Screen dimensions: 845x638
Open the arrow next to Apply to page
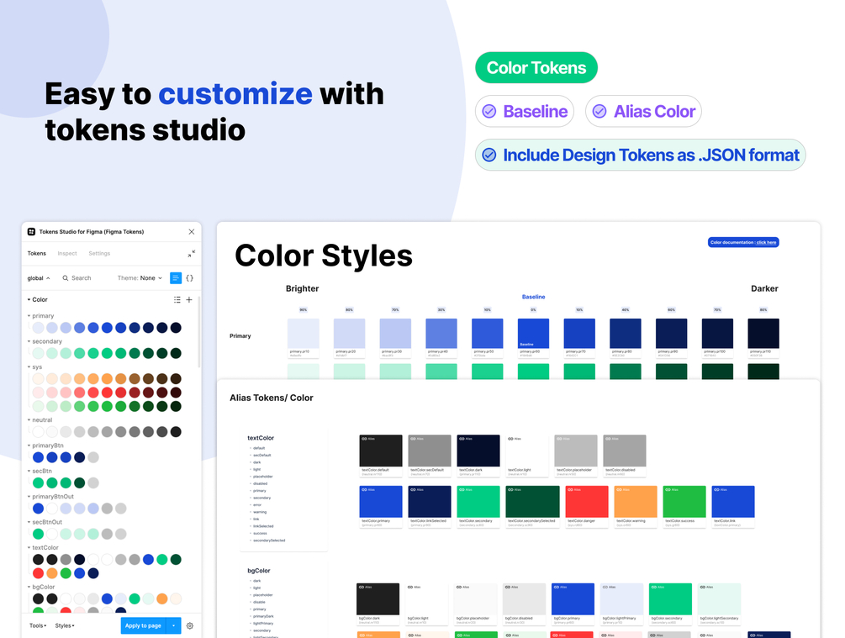(x=173, y=625)
